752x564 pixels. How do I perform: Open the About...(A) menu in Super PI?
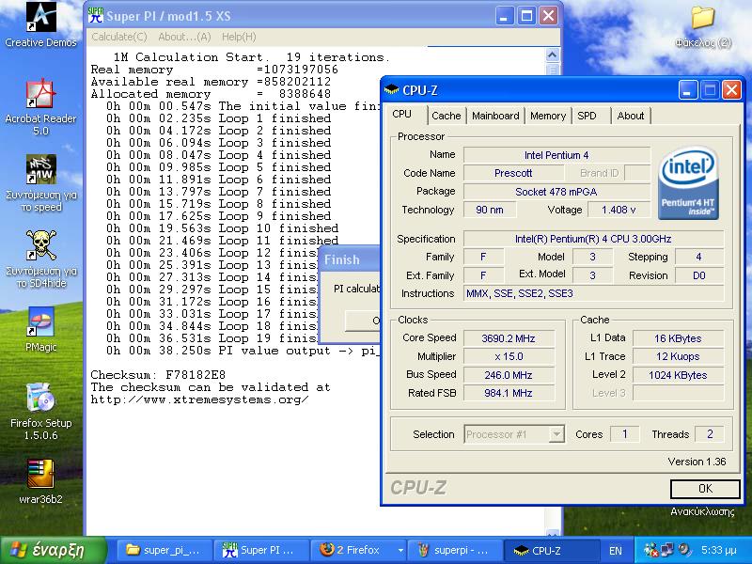pyautogui.click(x=184, y=37)
